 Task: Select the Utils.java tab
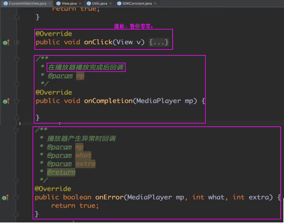tap(99, 3)
